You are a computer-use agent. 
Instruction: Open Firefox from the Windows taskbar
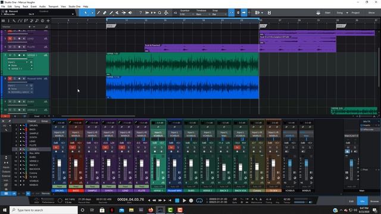pyautogui.click(x=151, y=210)
